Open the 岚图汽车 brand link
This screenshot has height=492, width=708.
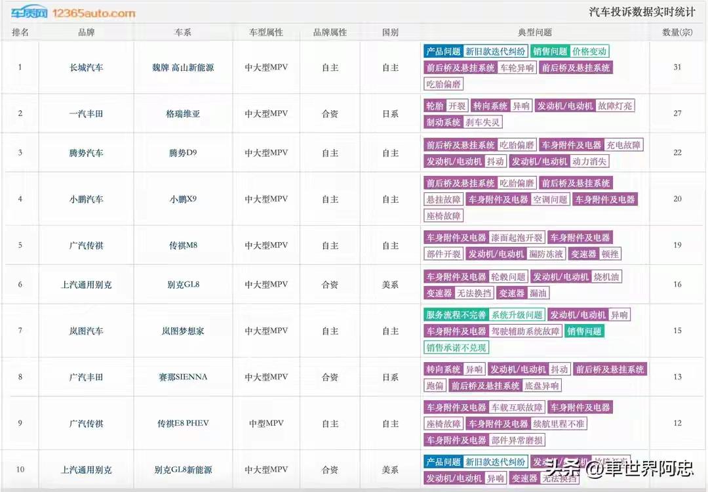pos(87,331)
